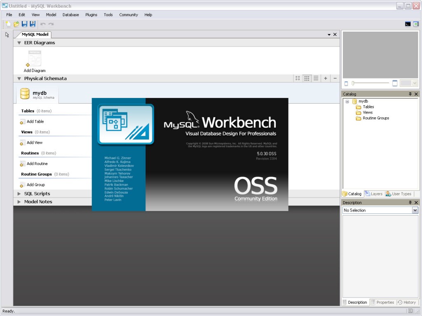Click the Add View icon
The height and width of the screenshot is (316, 422).
pos(22,143)
